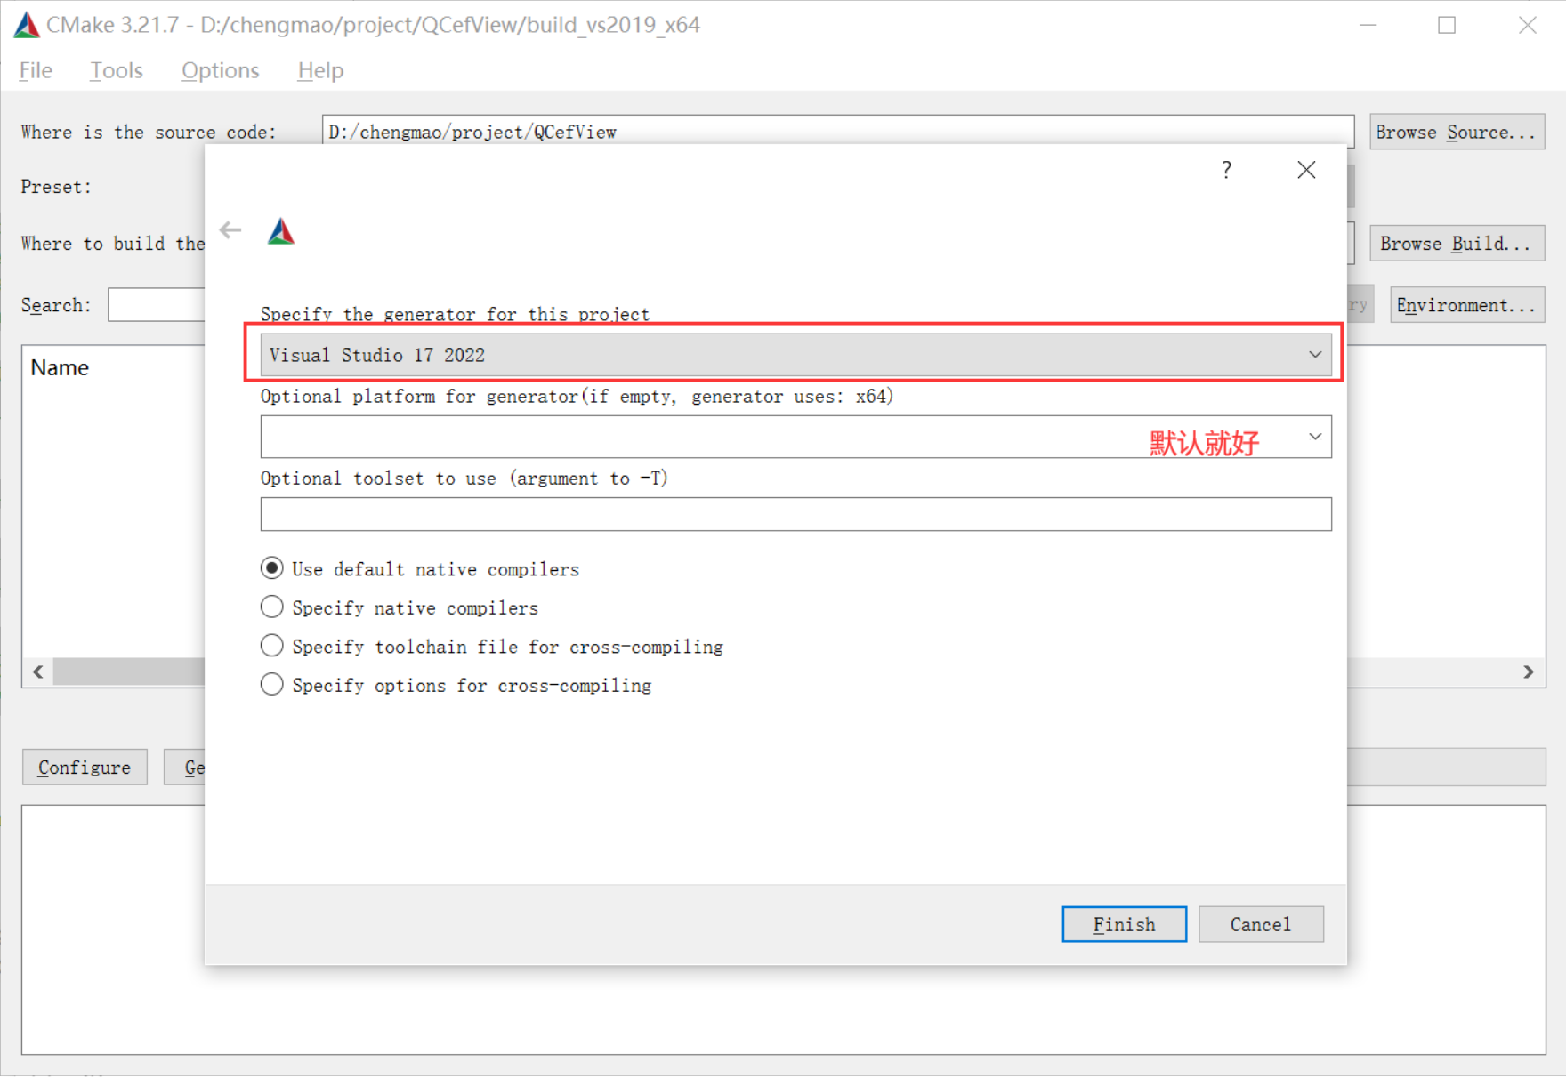Click the CMake icon in the title bar
This screenshot has width=1566, height=1078.
pos(27,25)
